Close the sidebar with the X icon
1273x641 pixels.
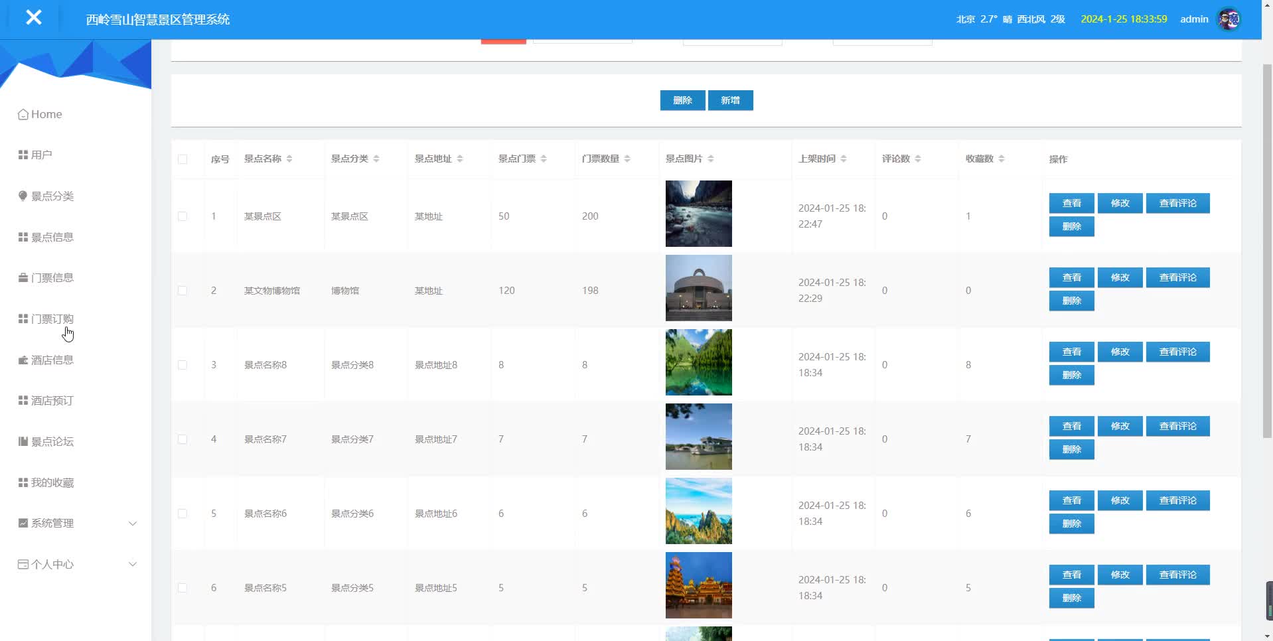click(x=34, y=18)
